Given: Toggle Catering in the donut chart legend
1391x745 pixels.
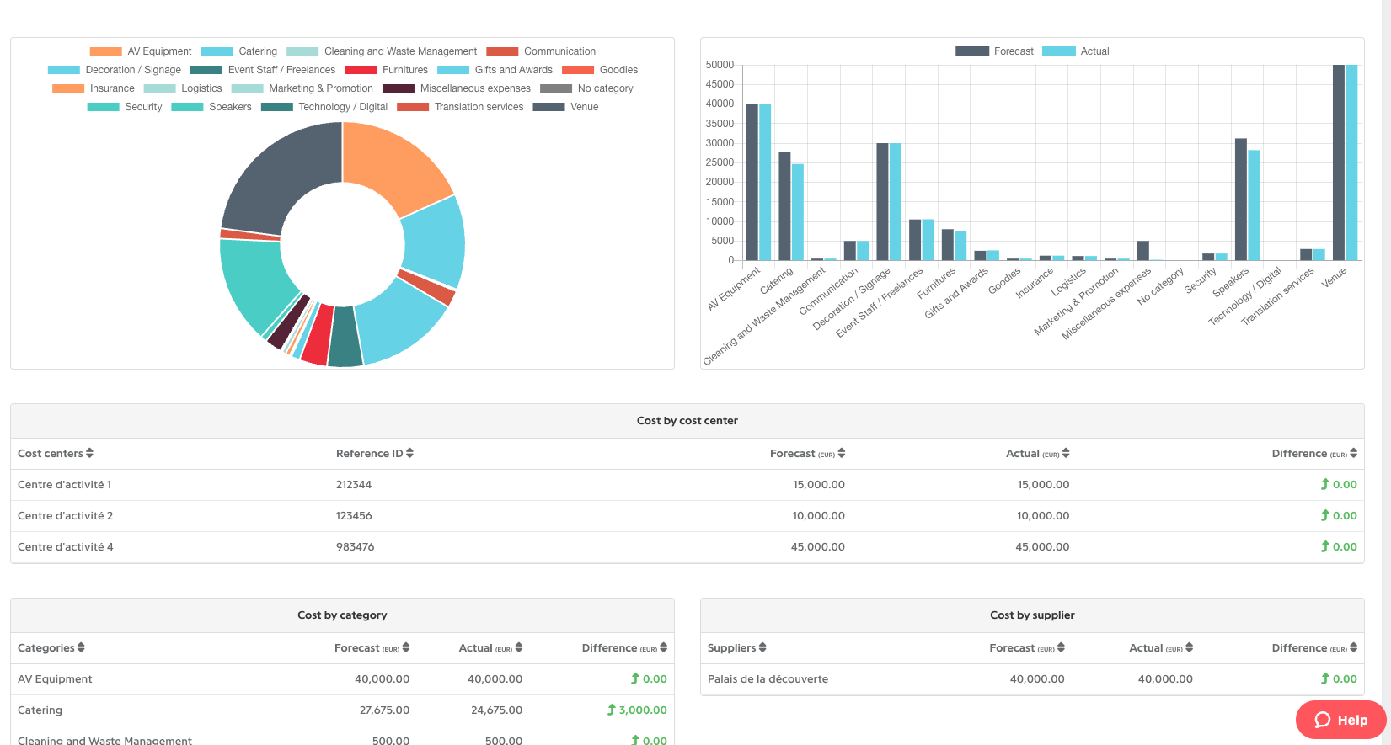Looking at the screenshot, I should click(239, 51).
